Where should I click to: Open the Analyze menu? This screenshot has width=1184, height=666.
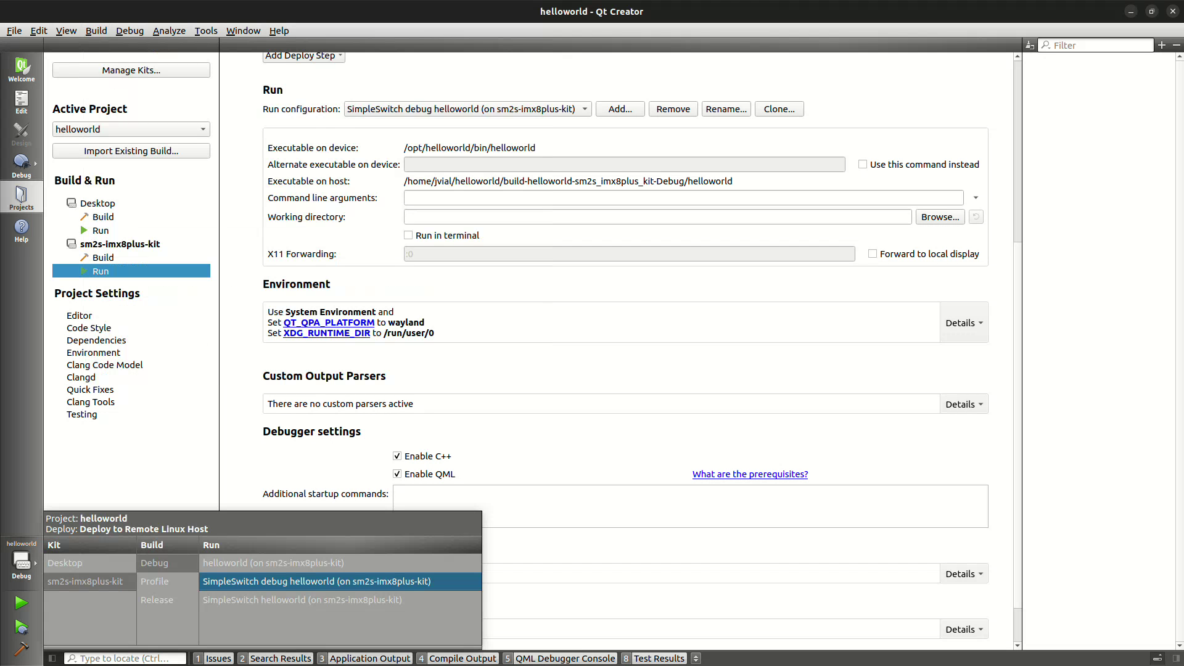tap(169, 31)
